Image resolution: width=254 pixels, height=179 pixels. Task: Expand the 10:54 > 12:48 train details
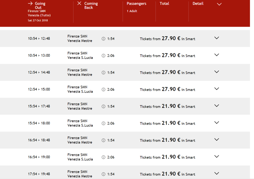point(217,38)
